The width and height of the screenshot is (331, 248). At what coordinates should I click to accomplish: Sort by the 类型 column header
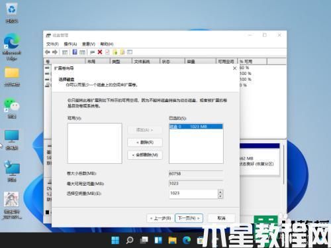120,61
